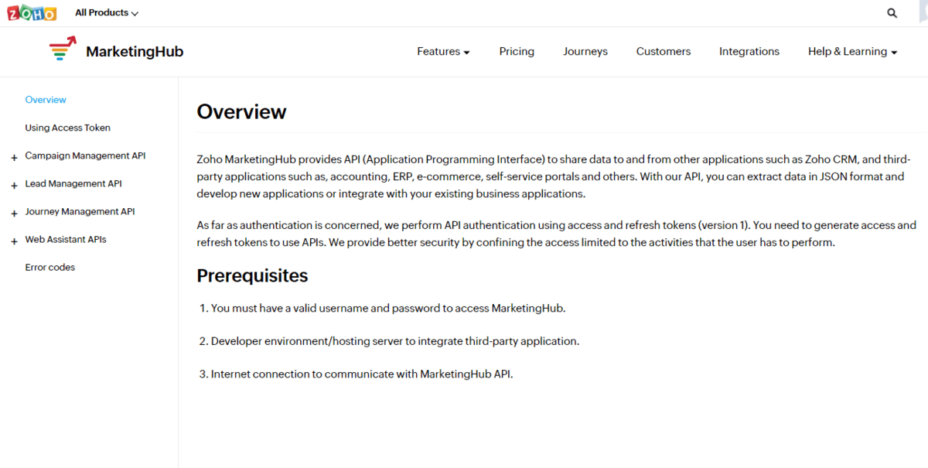Click the MarketingHub product name
The width and height of the screenshot is (928, 468).
coord(135,52)
